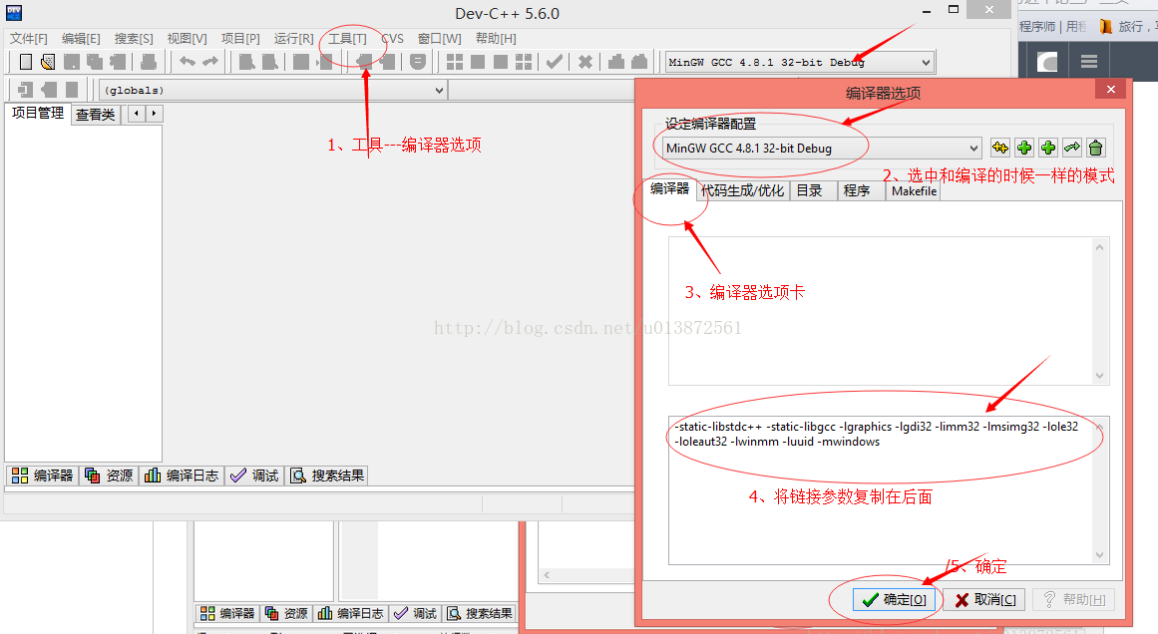Click the New file toolbar icon
The width and height of the screenshot is (1158, 634).
click(25, 62)
